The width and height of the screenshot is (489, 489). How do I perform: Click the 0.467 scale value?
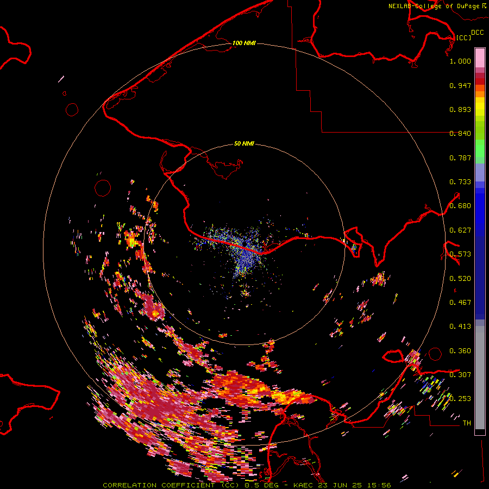click(x=460, y=303)
